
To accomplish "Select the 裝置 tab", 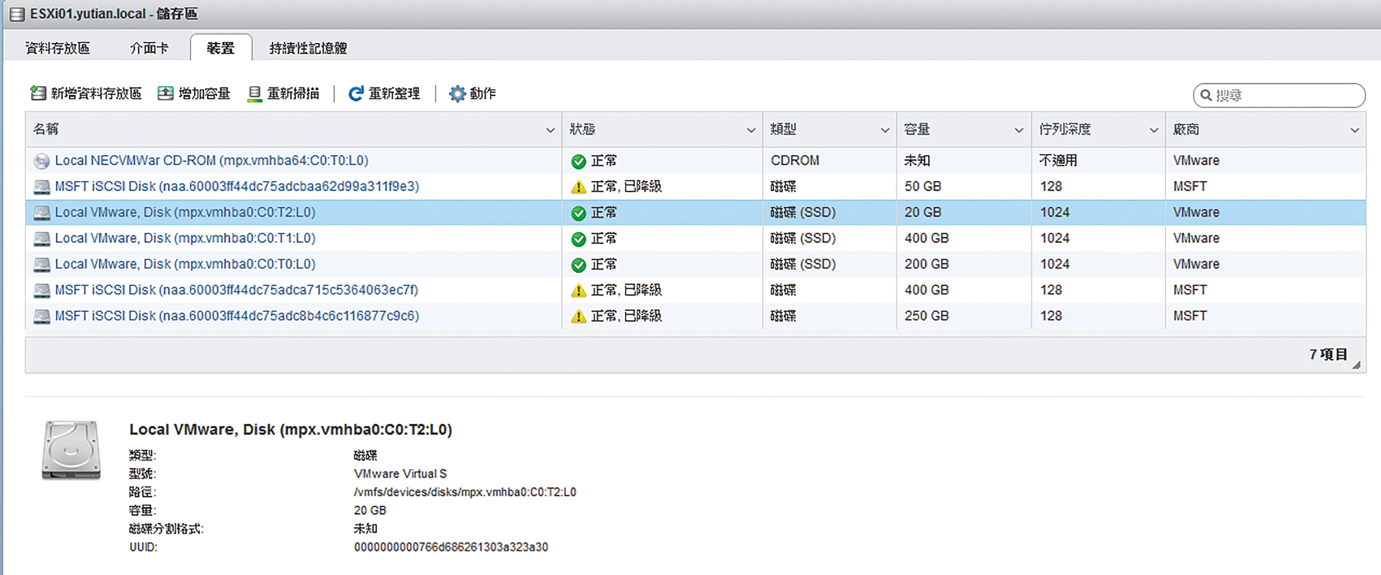I will (221, 48).
